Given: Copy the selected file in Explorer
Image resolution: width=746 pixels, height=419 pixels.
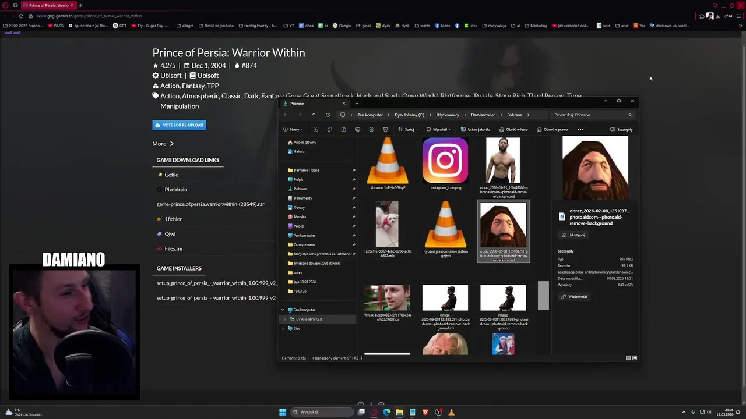Looking at the screenshot, I should click(329, 129).
